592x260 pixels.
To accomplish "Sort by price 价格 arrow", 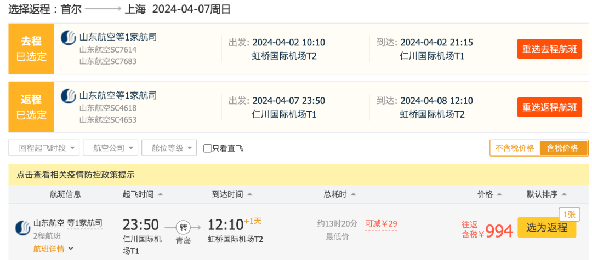I will coord(499,194).
